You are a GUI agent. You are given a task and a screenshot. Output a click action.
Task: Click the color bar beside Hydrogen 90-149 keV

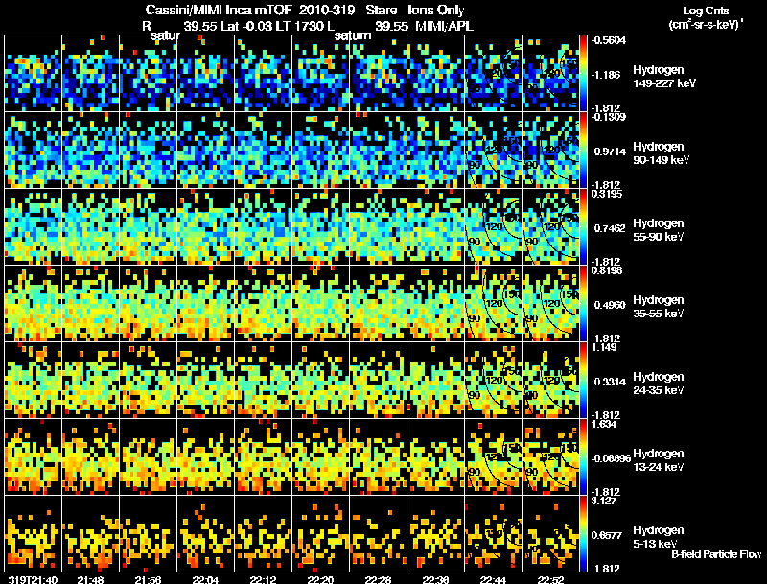pos(583,150)
